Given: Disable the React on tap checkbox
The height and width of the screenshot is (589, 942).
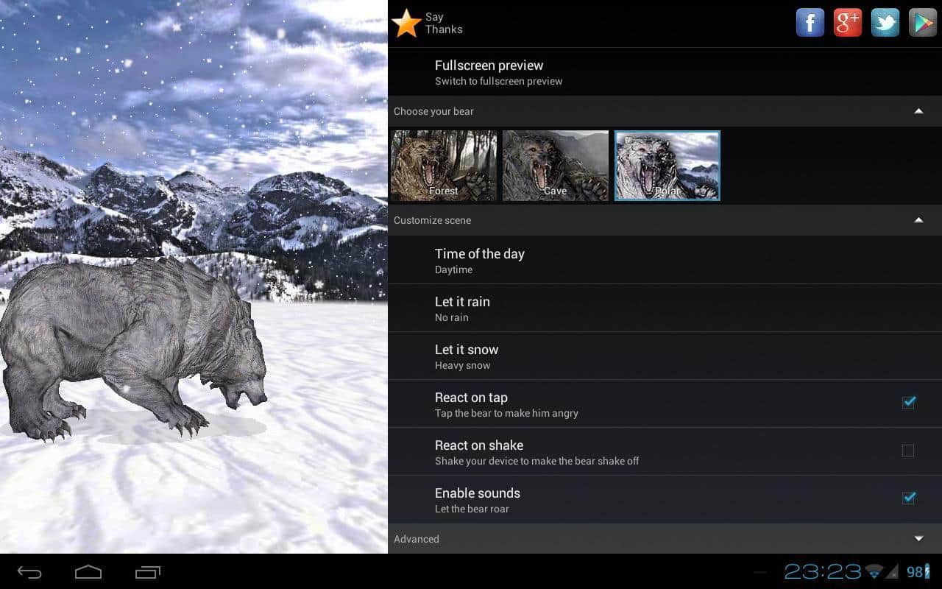Looking at the screenshot, I should [908, 402].
